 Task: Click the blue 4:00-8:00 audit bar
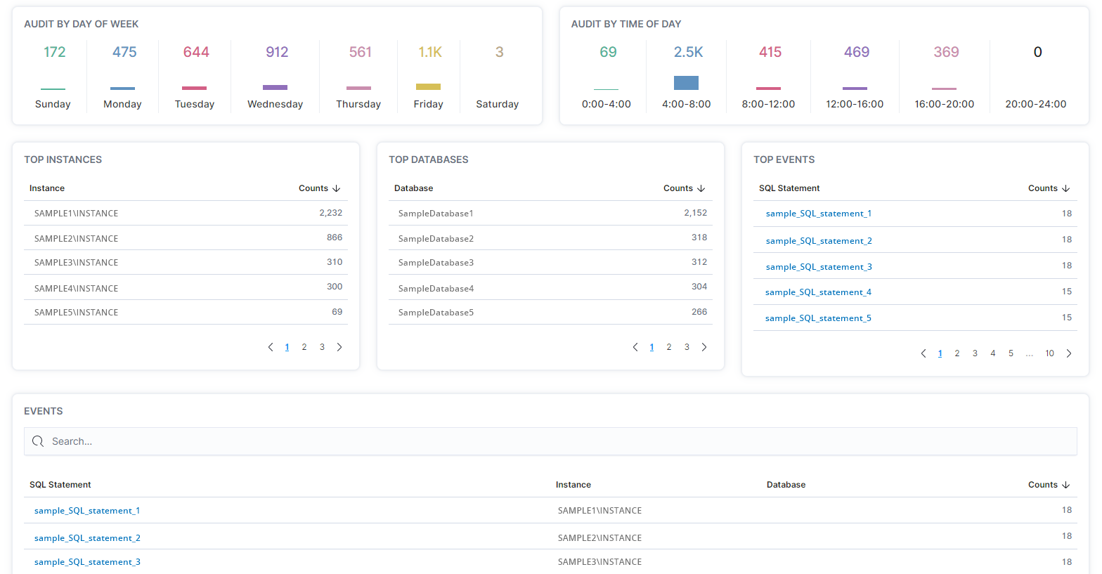686,83
